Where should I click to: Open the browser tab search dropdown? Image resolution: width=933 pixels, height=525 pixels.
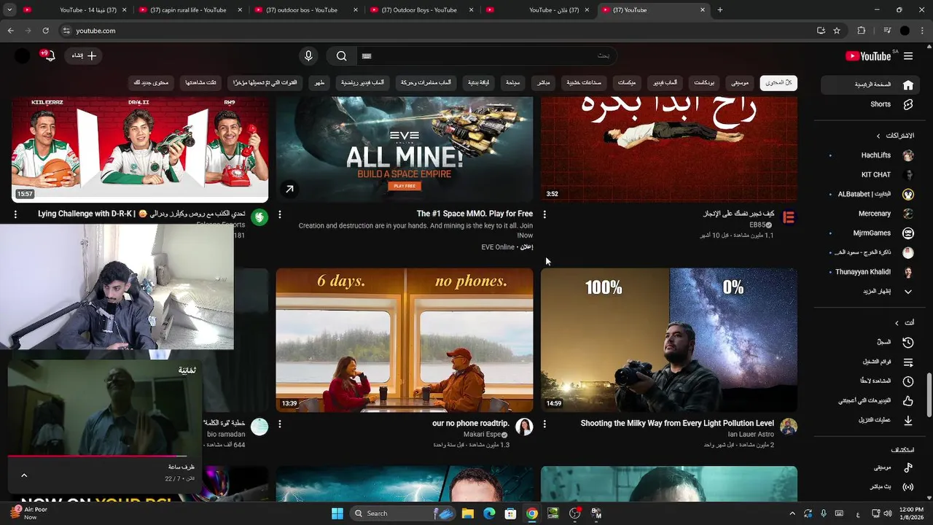pos(9,10)
